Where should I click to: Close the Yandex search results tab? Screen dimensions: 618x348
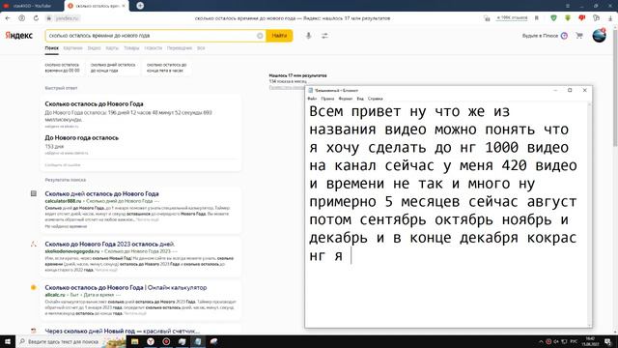(x=124, y=6)
